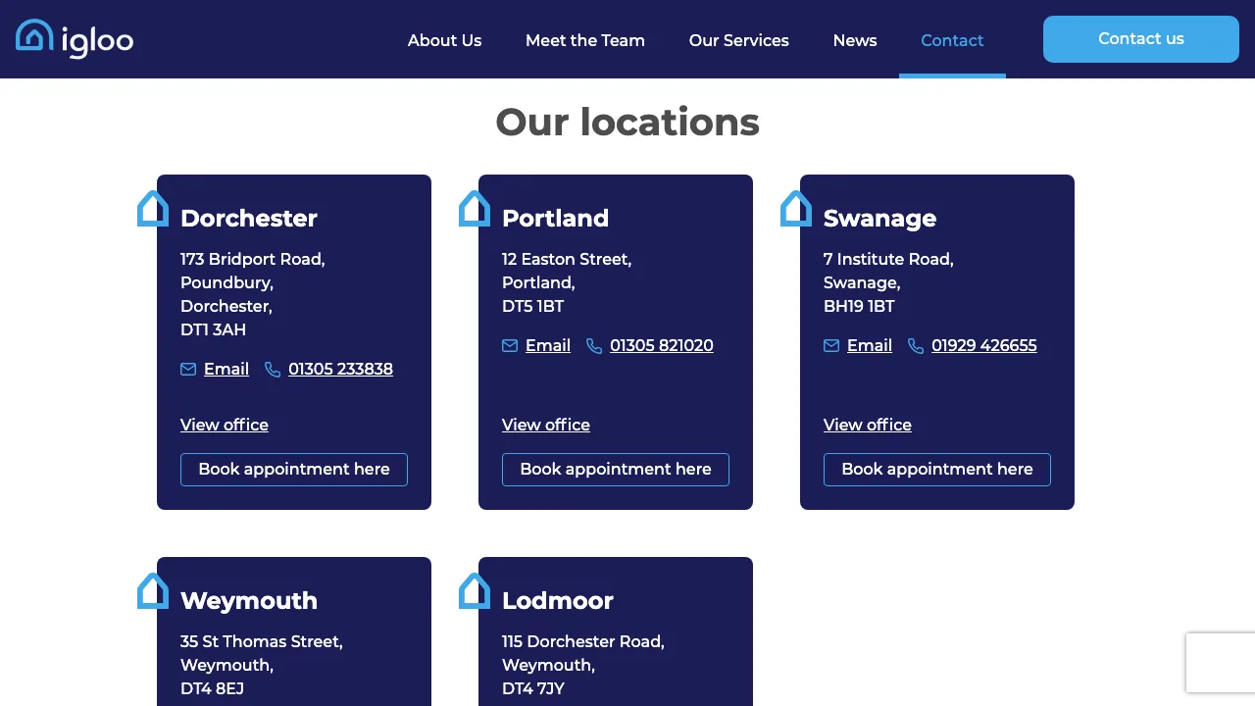Open the News section
This screenshot has height=706, width=1255.
click(x=854, y=40)
